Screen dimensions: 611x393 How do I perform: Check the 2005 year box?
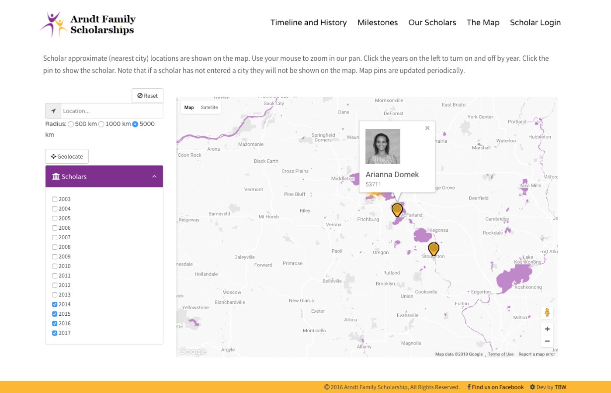[x=55, y=218]
